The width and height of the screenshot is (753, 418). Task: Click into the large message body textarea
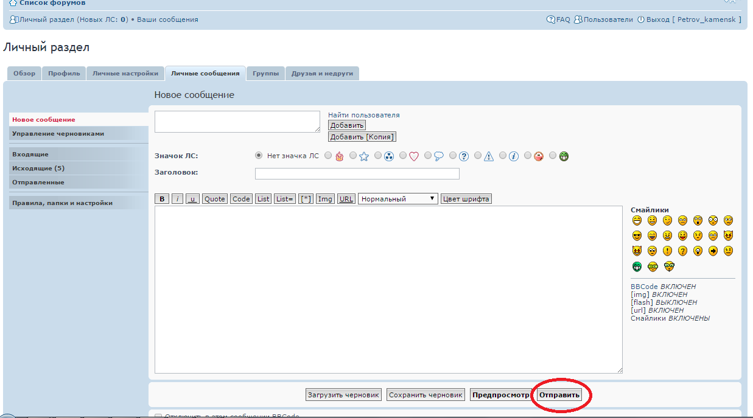pos(388,290)
